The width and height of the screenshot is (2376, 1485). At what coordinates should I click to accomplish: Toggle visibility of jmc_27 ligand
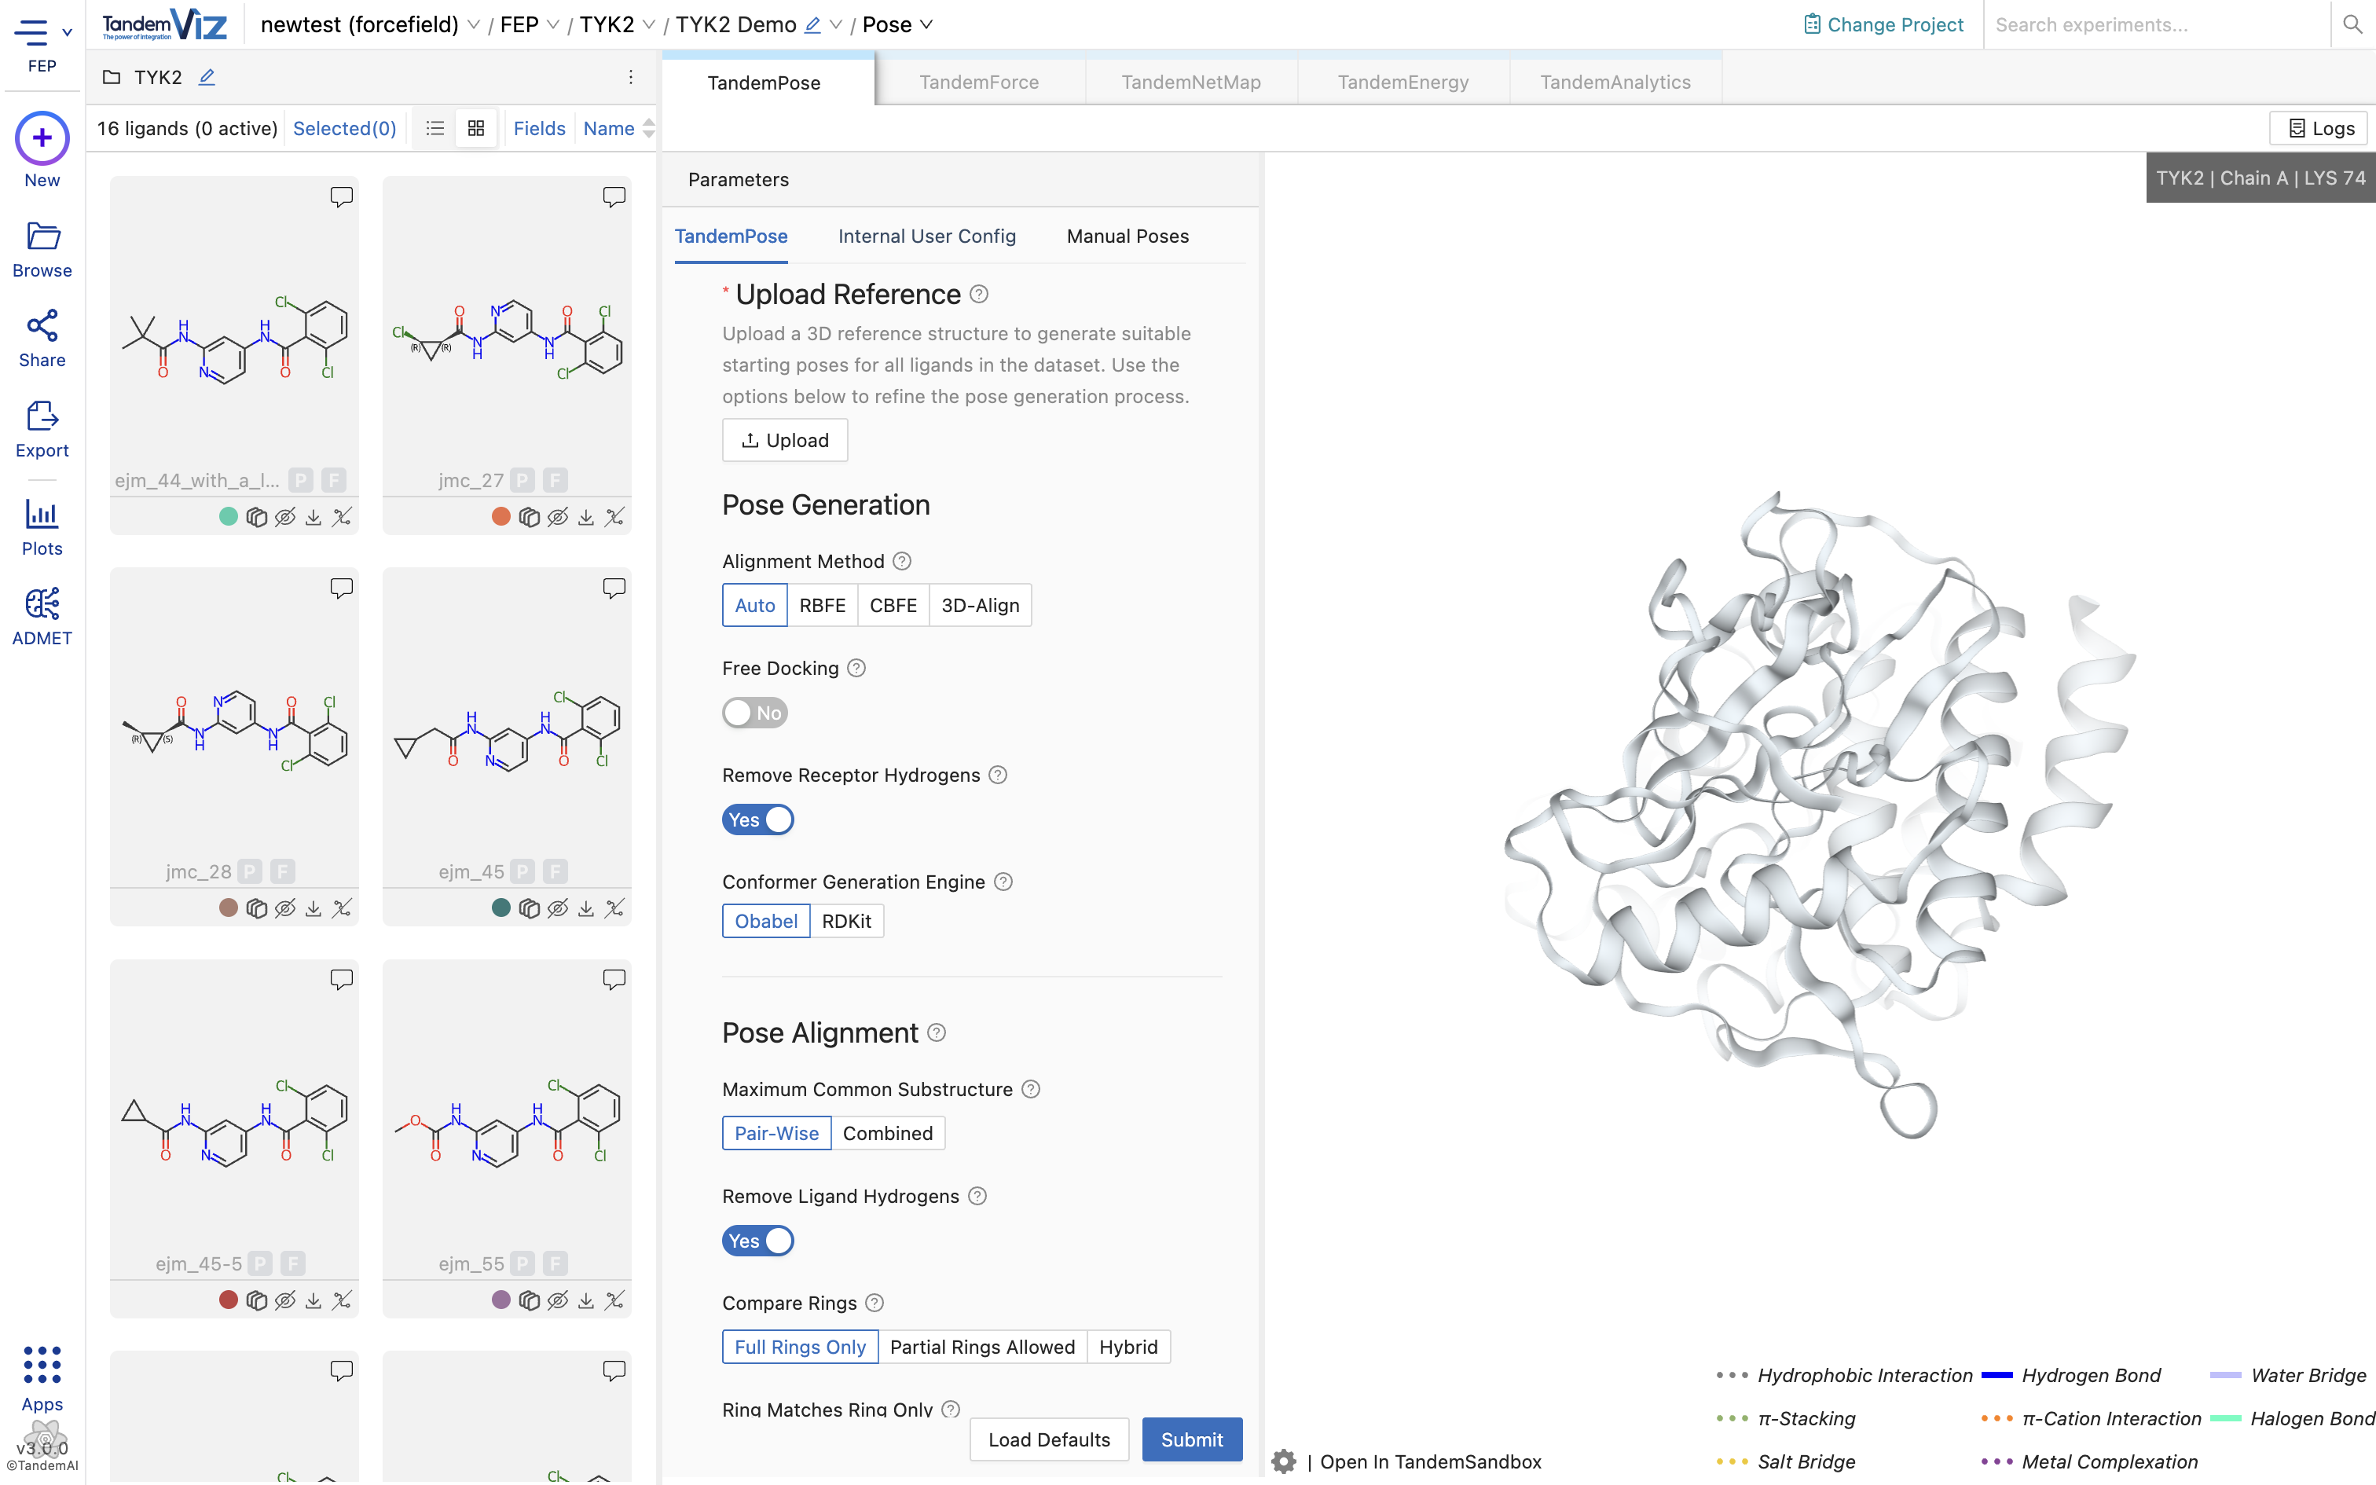point(558,518)
